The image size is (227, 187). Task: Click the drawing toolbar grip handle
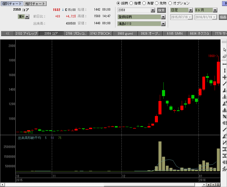pyautogui.click(x=224, y=42)
